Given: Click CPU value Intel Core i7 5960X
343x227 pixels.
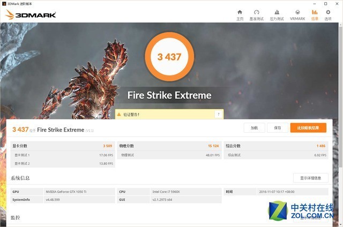Looking at the screenshot, I should point(166,192).
